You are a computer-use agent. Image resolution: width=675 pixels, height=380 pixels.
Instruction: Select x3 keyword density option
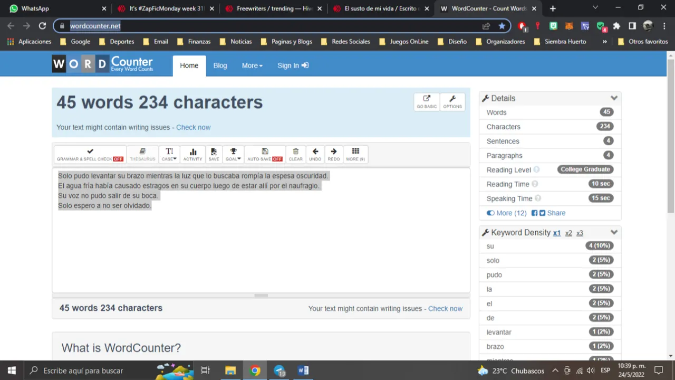(x=580, y=233)
